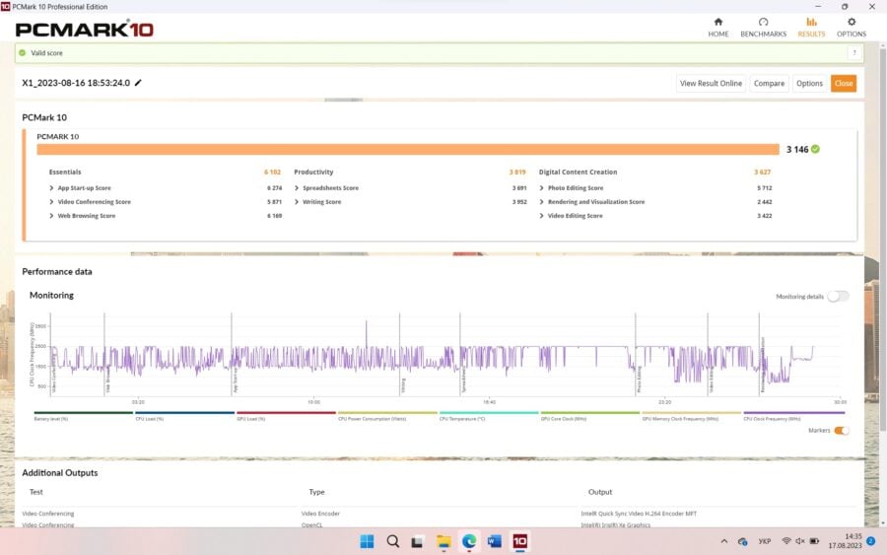Show hidden system tray icons
This screenshot has width=887, height=555.
click(724, 541)
